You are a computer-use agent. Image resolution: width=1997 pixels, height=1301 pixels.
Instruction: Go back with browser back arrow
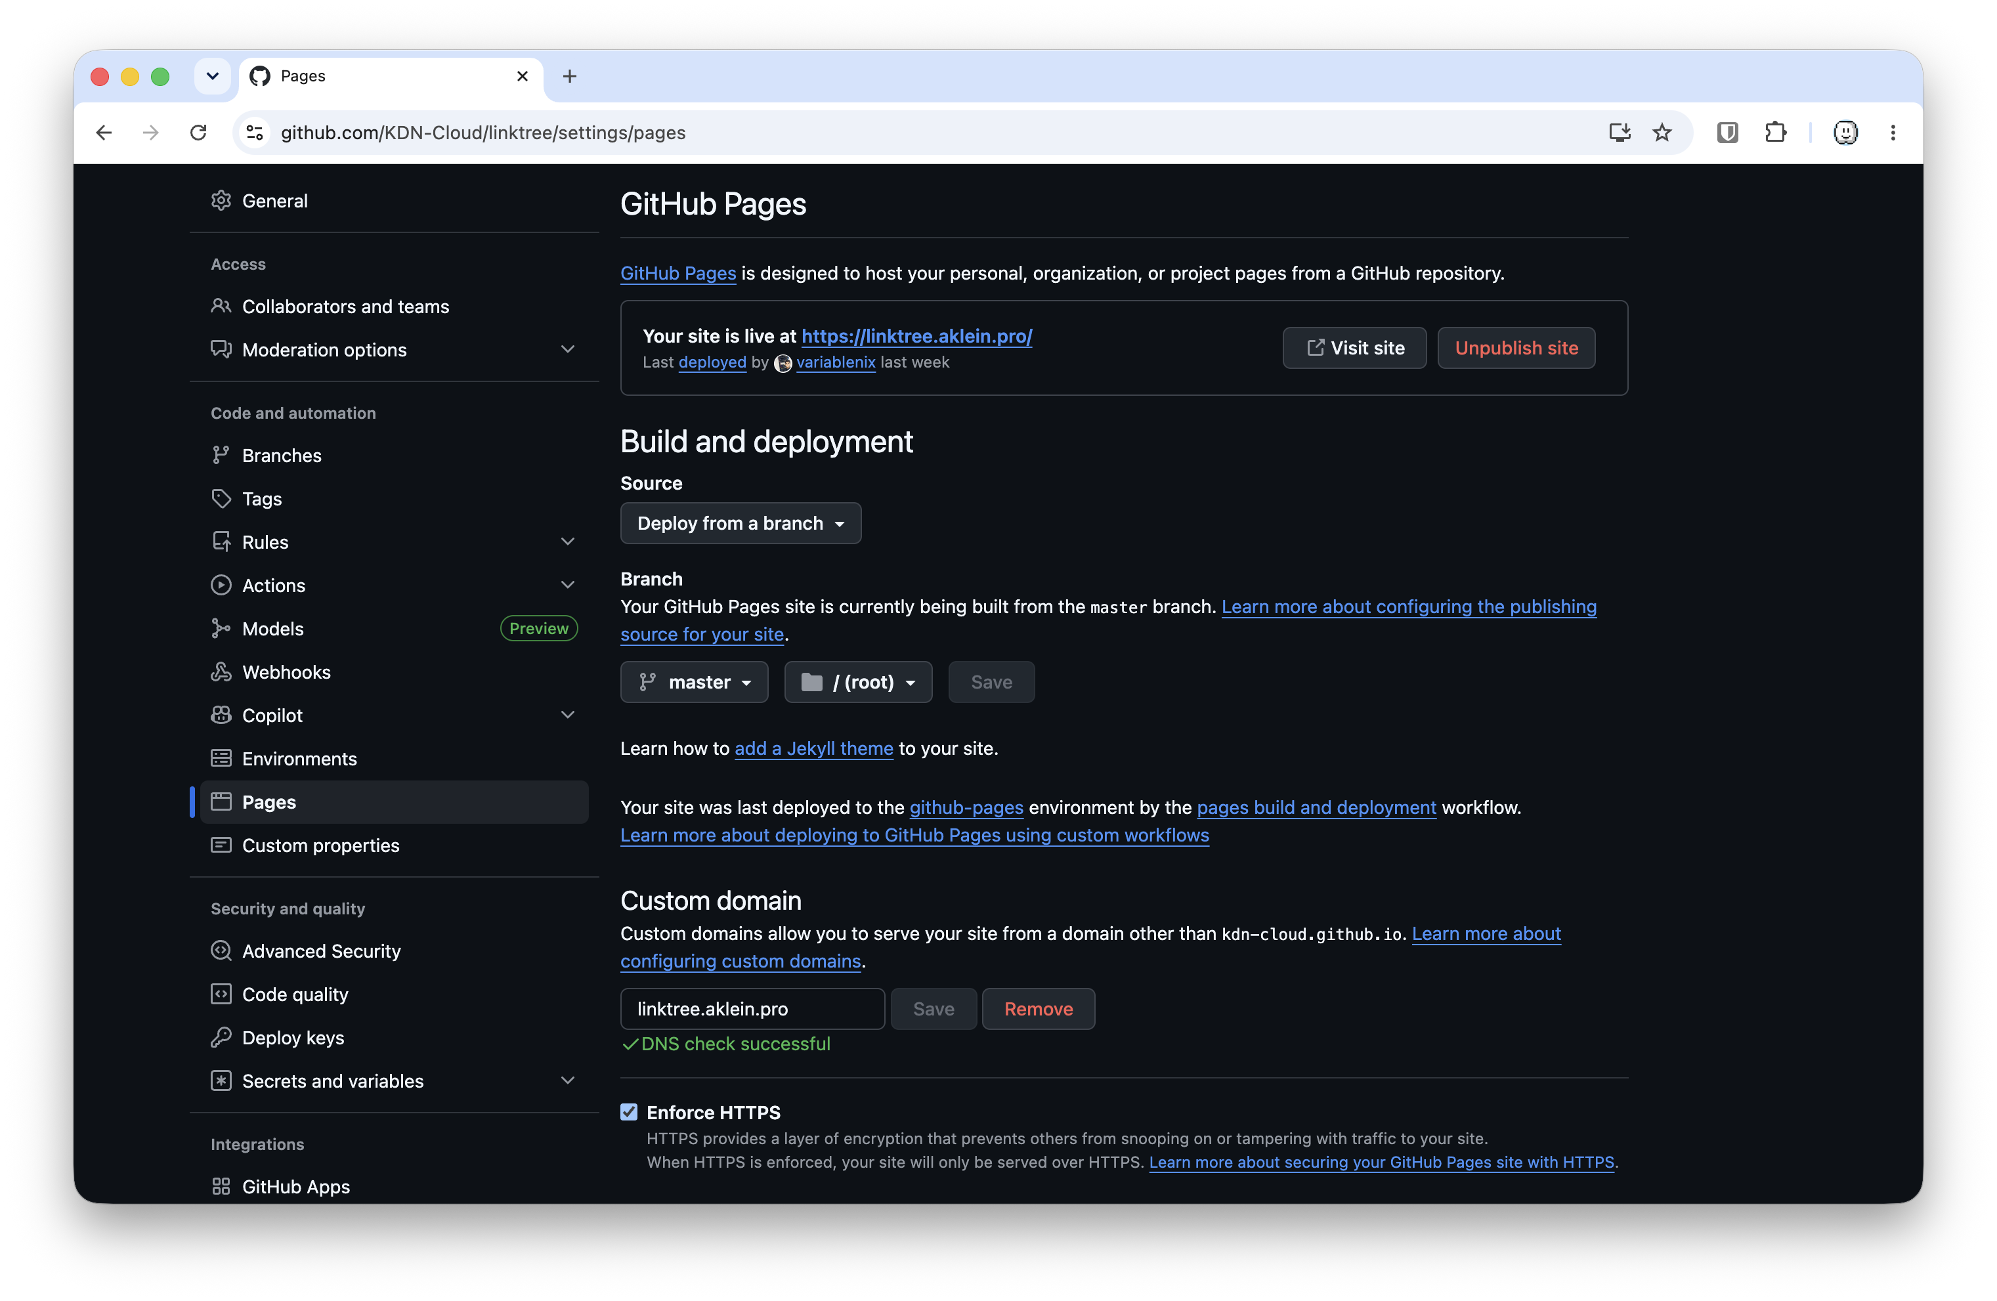(x=104, y=133)
